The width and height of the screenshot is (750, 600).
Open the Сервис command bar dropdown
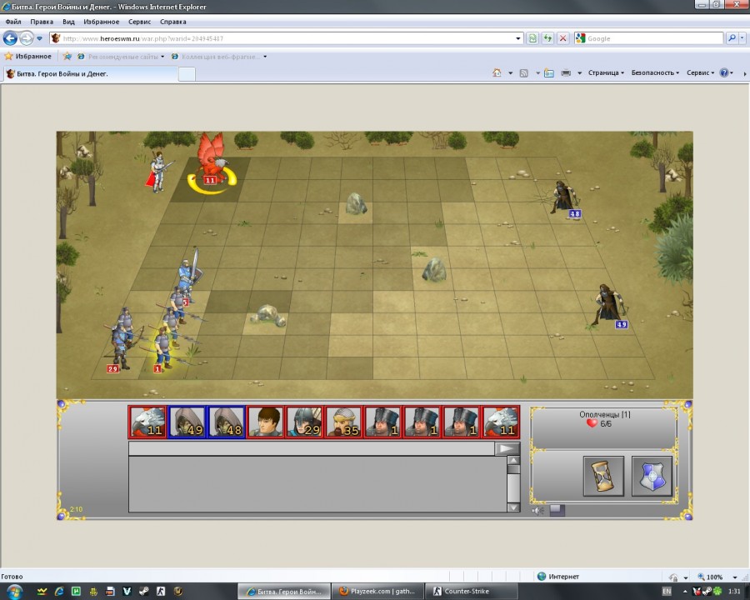tap(700, 72)
